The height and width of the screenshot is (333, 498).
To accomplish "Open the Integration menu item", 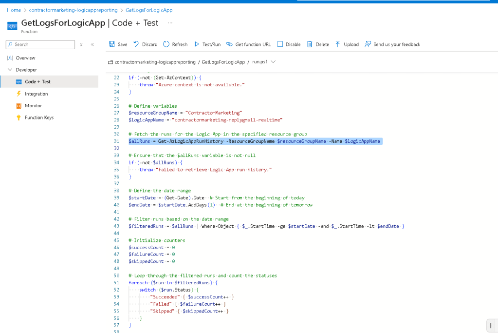I will click(x=36, y=94).
